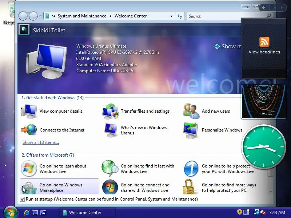The width and height of the screenshot is (291, 218).
Task: Click Show all 13 items link
Action: click(41, 142)
